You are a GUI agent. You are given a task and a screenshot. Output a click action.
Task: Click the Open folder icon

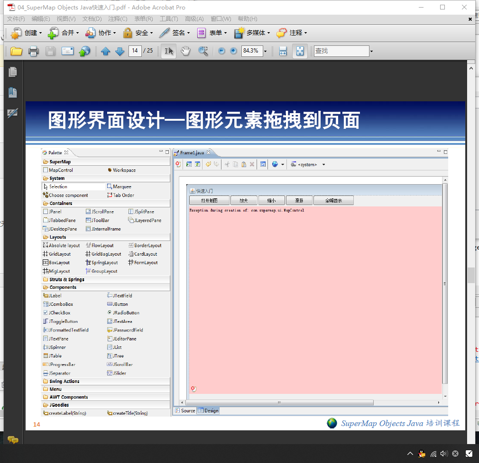coord(16,51)
